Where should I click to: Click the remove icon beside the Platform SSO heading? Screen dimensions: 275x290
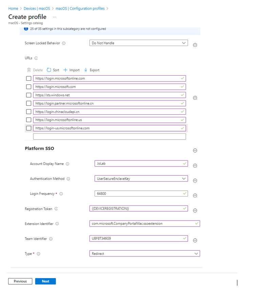pos(195,151)
